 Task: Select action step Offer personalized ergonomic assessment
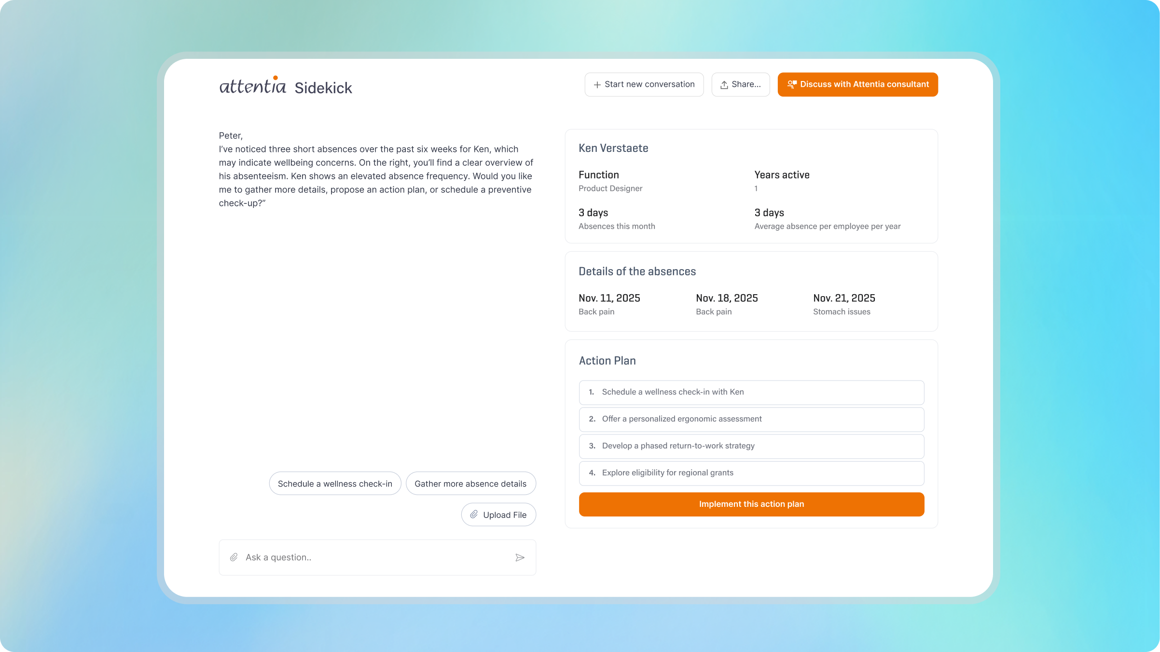[751, 419]
